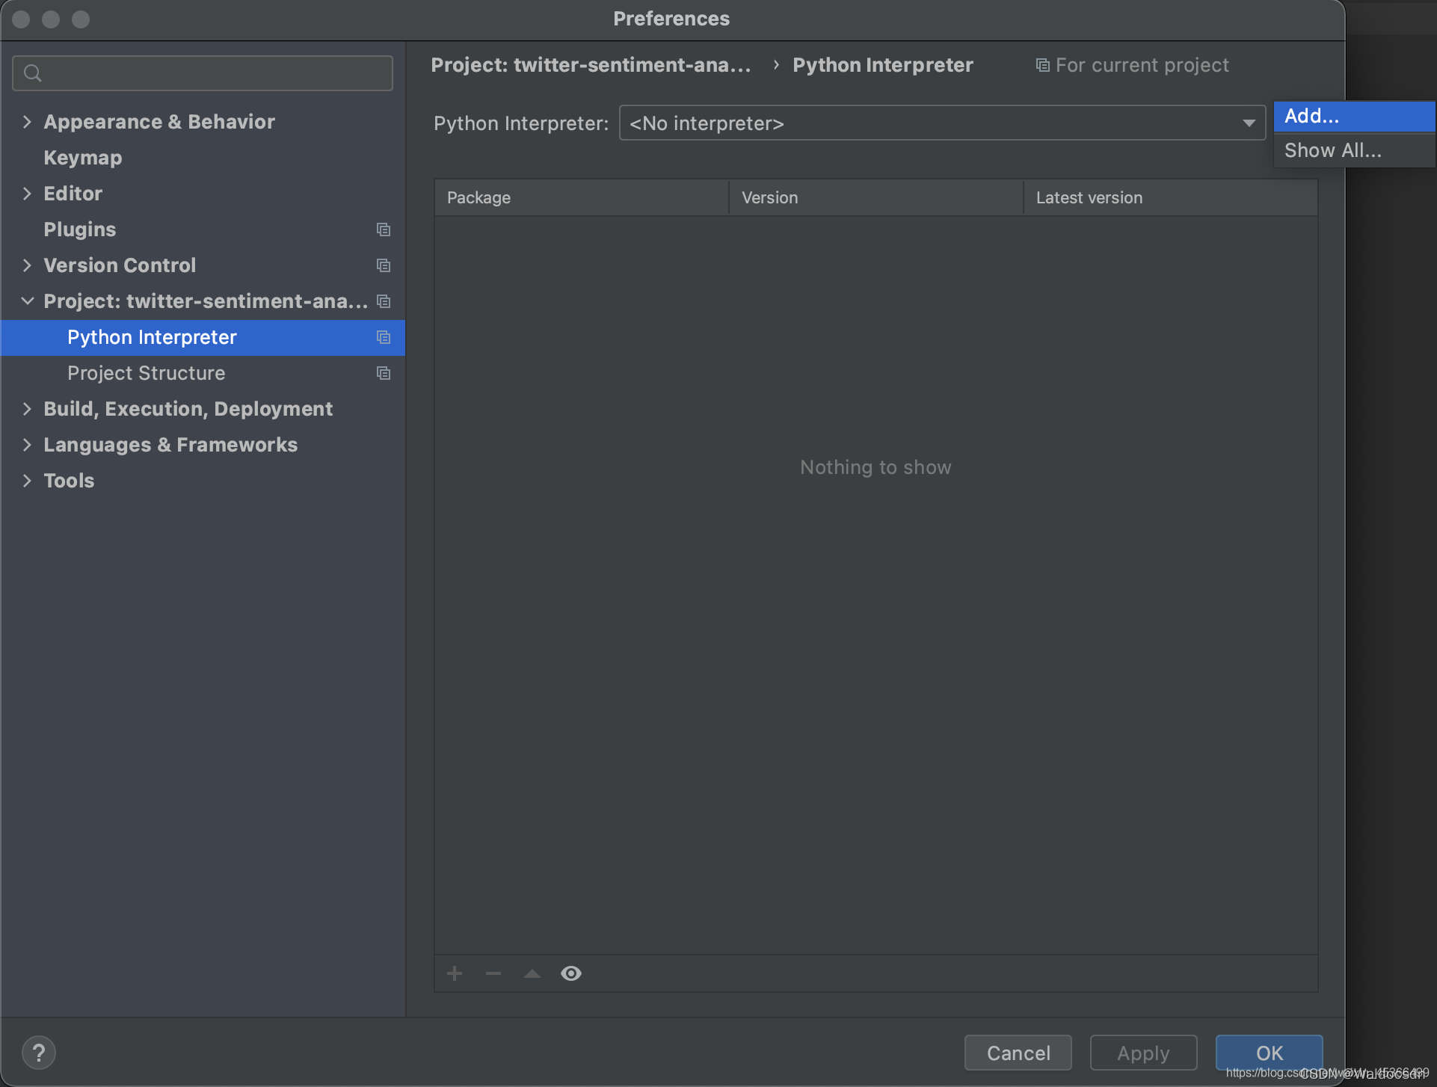1437x1087 pixels.
Task: Click the project-level icon beside Project Structure
Action: click(x=384, y=373)
